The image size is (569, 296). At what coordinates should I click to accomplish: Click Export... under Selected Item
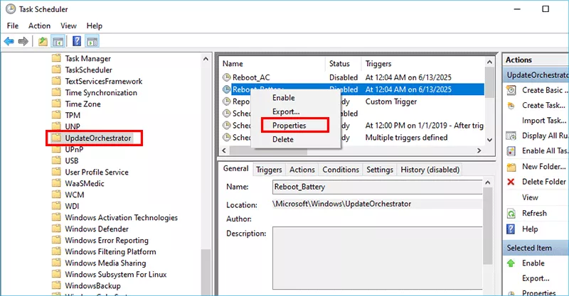(x=536, y=279)
